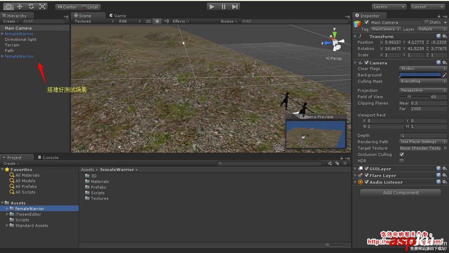Click the camera Background color swatch
The width and height of the screenshot is (449, 253).
click(420, 75)
